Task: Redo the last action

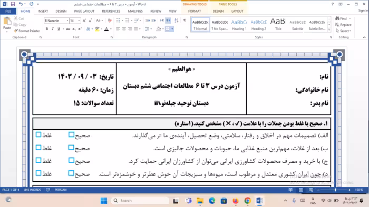Action: (x=31, y=4)
